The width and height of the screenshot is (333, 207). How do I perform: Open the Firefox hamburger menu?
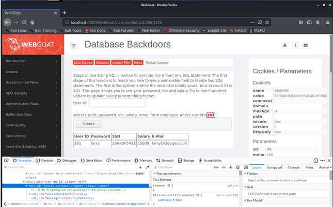click(x=328, y=22)
